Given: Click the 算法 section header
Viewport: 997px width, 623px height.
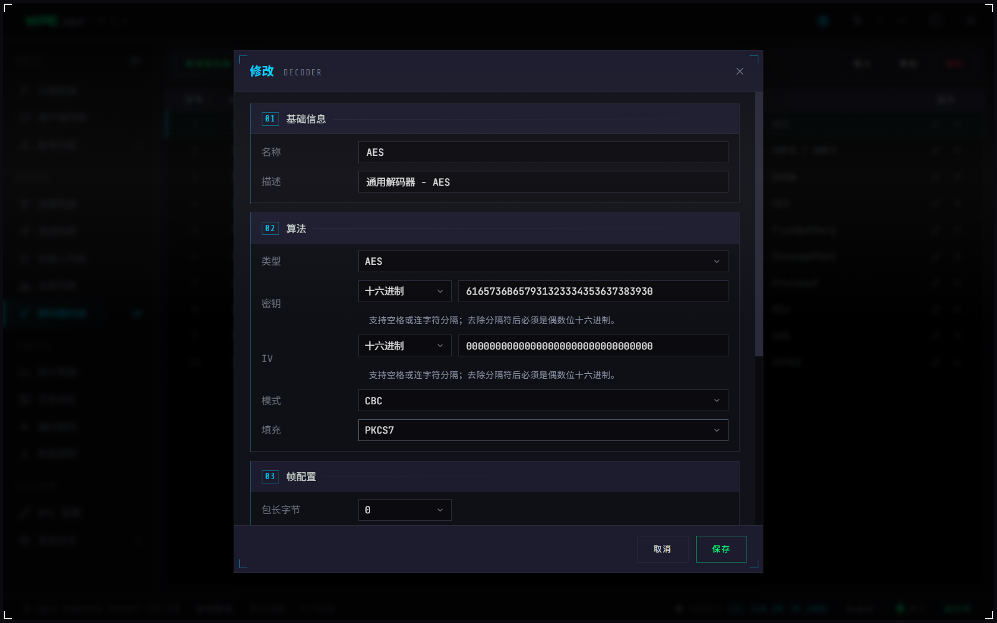Looking at the screenshot, I should click(x=495, y=229).
